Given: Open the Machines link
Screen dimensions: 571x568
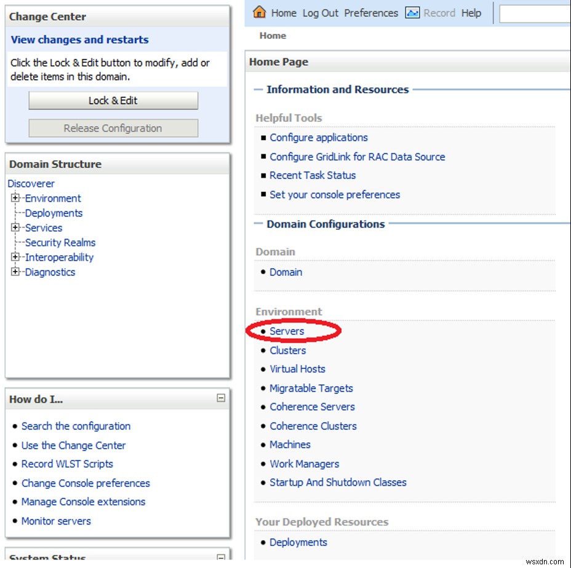Looking at the screenshot, I should click(290, 444).
